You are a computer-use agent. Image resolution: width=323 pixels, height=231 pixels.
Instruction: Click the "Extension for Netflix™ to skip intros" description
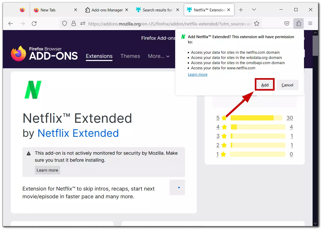click(x=88, y=193)
